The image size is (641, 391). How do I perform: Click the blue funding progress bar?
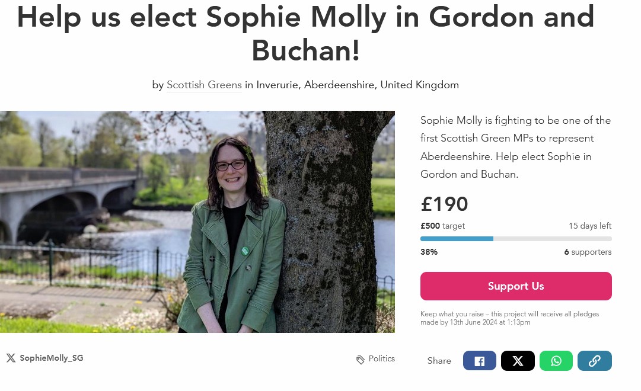(457, 239)
